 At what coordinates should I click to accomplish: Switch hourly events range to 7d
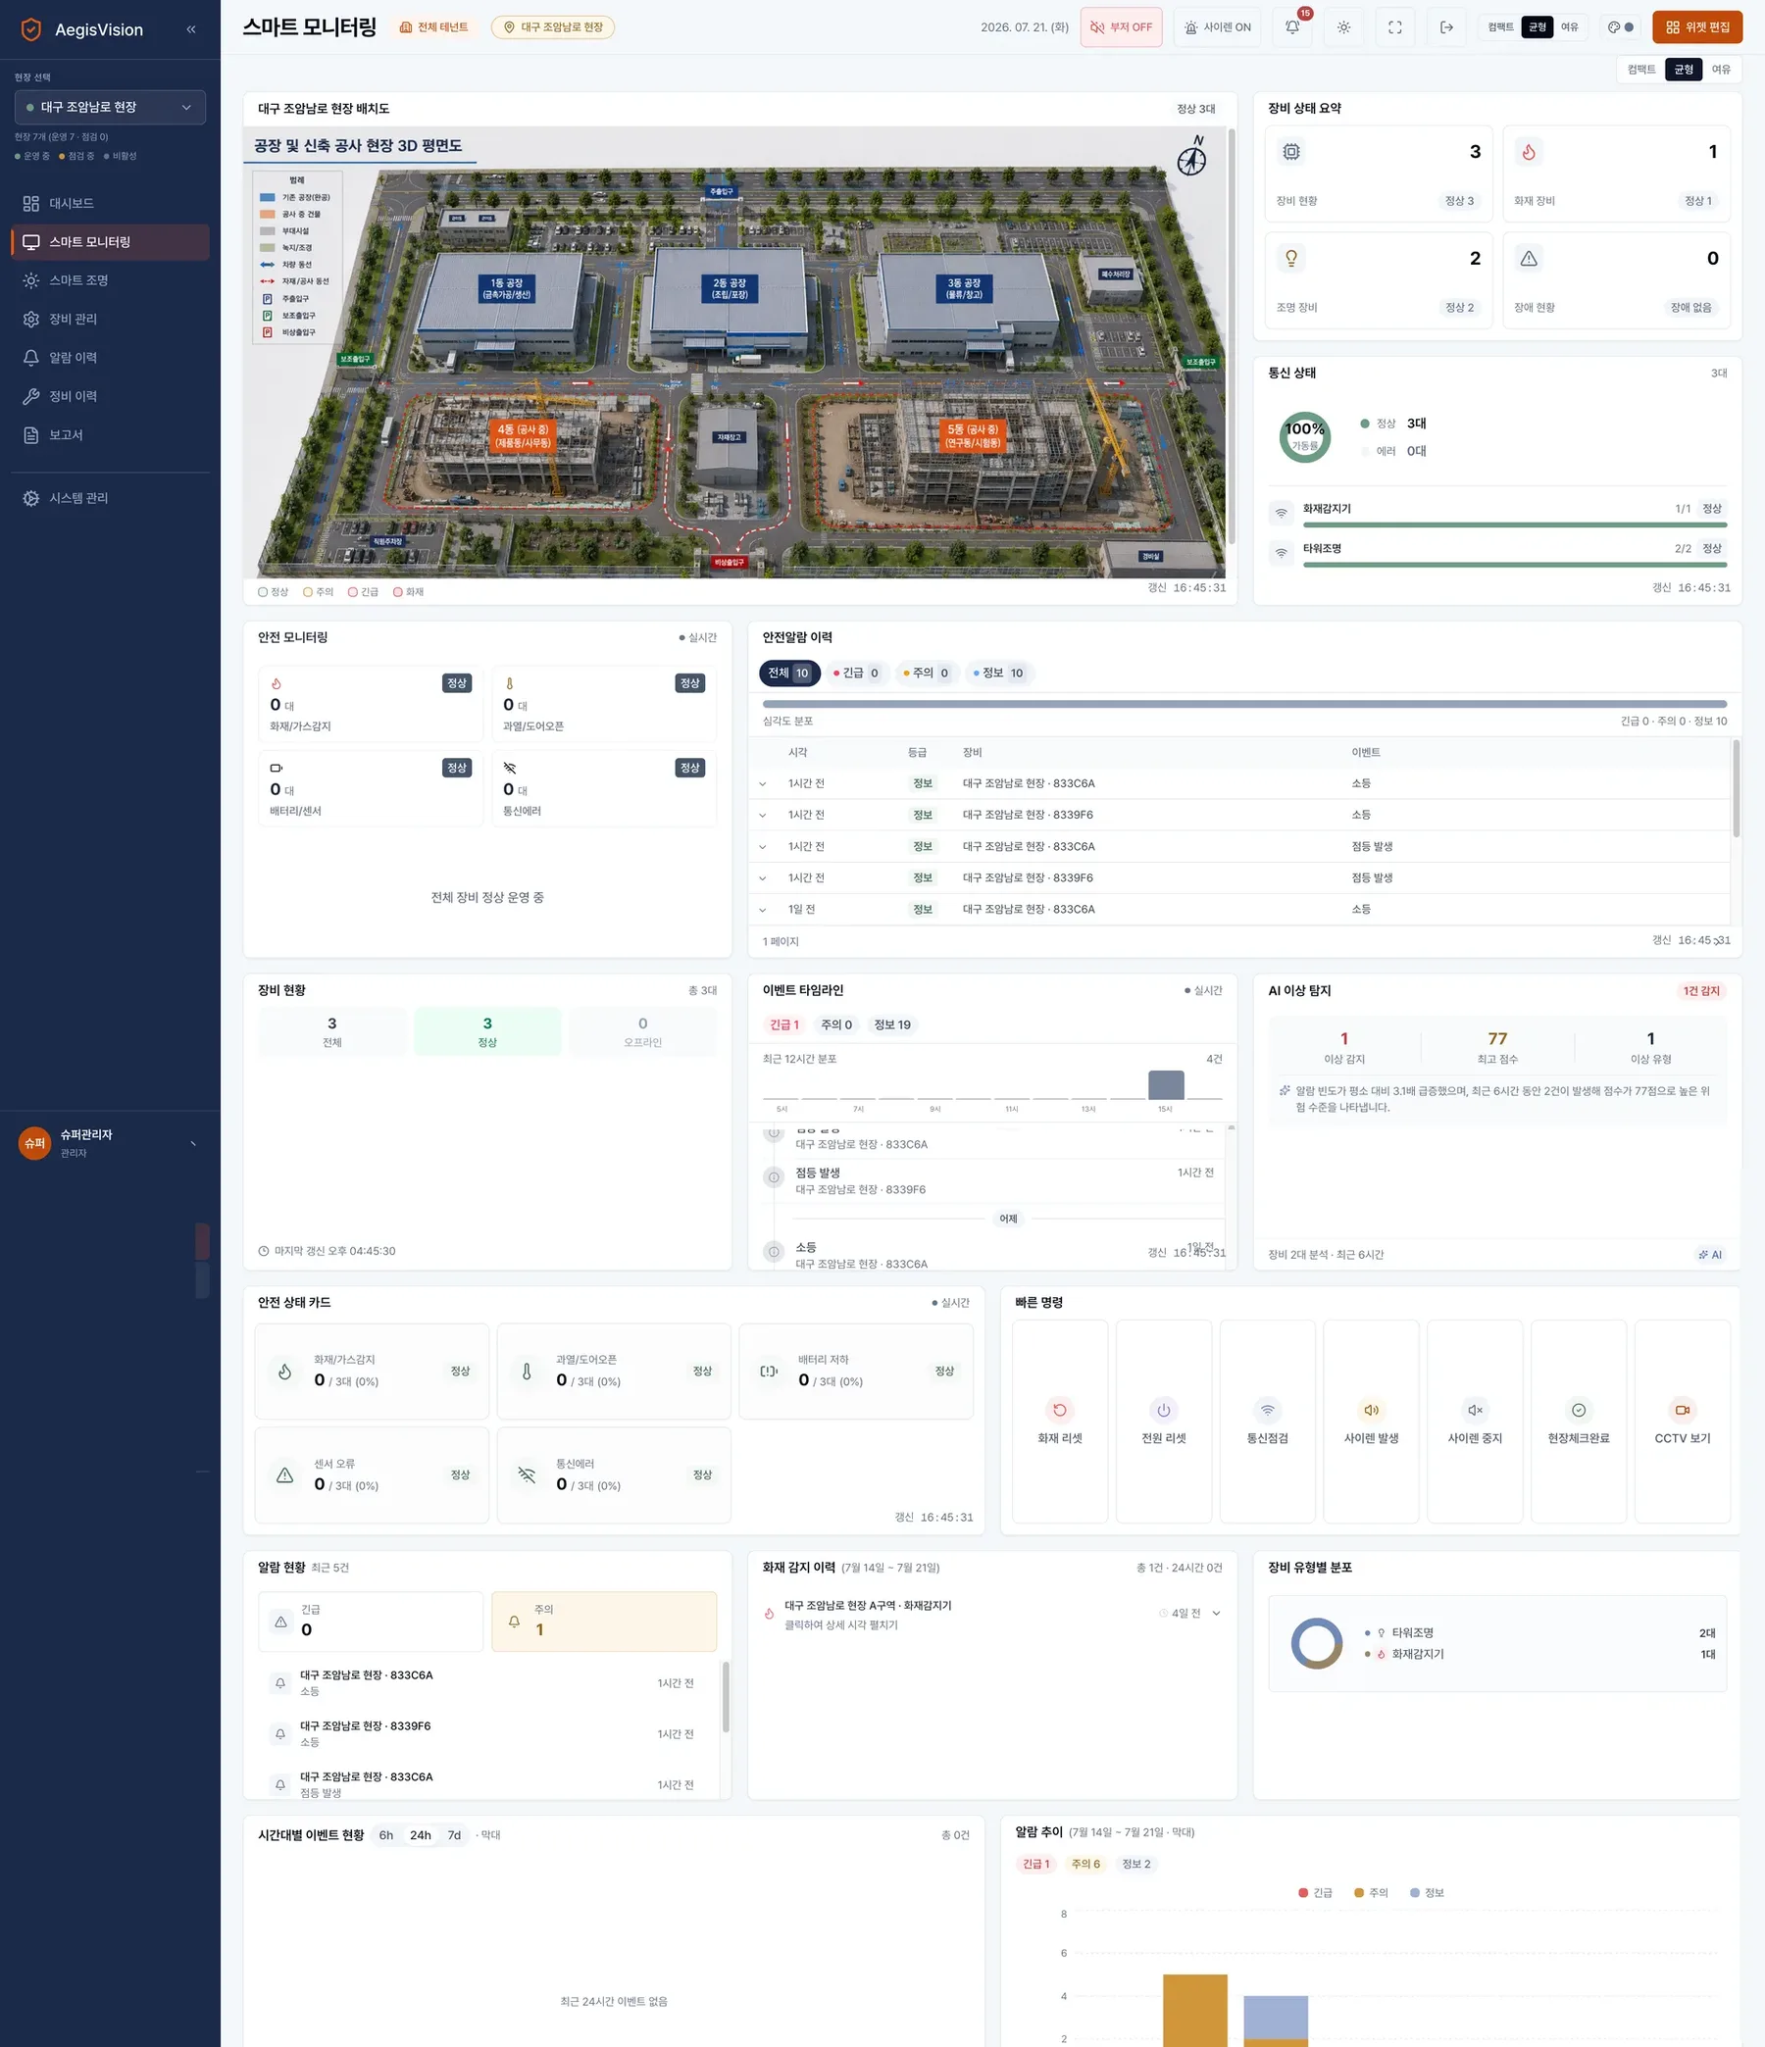coord(455,1835)
